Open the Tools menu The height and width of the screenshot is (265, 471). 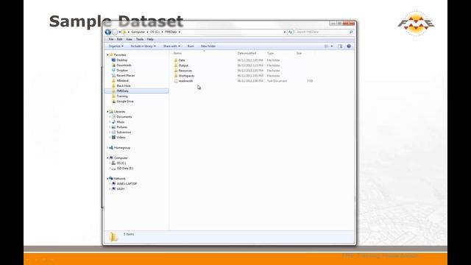[140, 39]
